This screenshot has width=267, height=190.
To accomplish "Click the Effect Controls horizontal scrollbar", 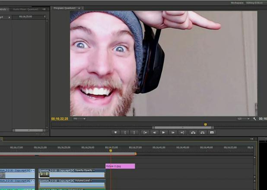I will tap(29, 130).
